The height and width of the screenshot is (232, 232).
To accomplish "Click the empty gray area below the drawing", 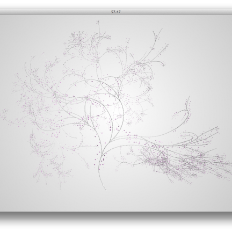I will pyautogui.click(x=116, y=200).
